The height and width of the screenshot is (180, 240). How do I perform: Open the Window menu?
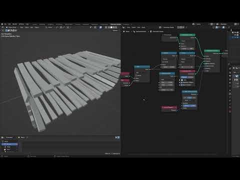(21, 24)
